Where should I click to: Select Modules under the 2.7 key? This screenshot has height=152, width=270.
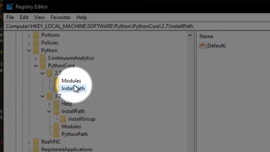(71, 81)
